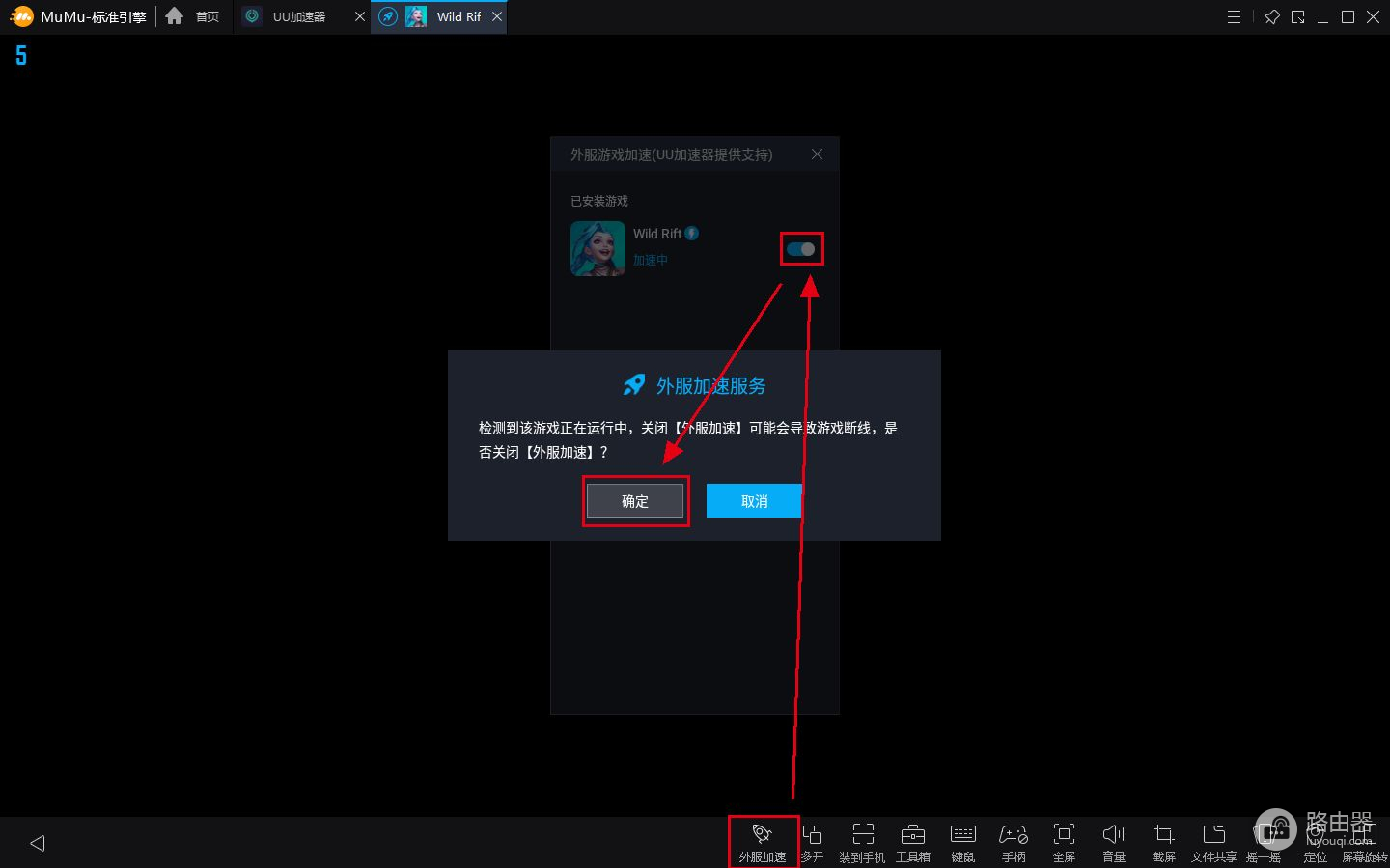Click the FPS counter number 5

(x=21, y=56)
